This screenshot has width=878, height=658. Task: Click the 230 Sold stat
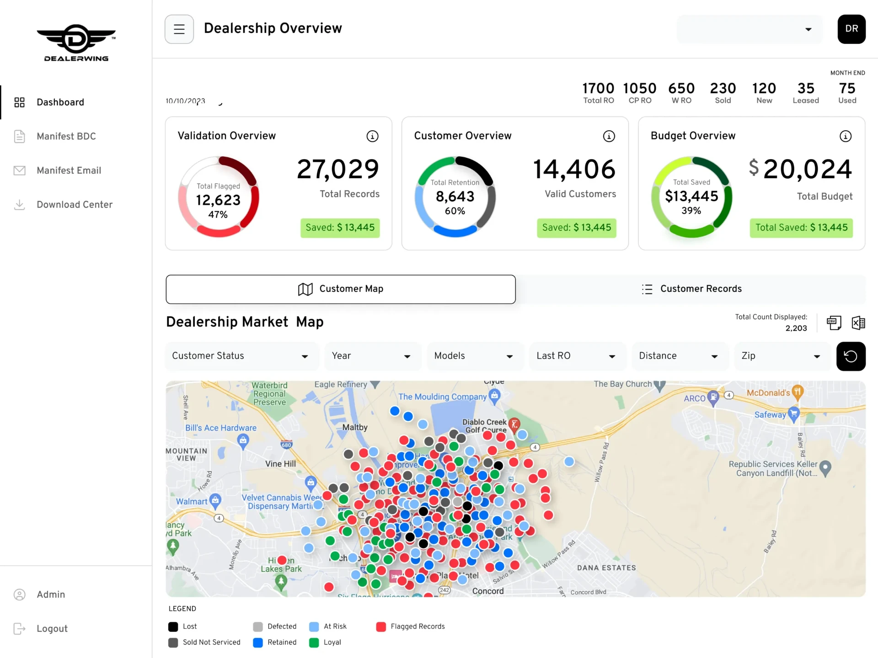click(x=723, y=93)
